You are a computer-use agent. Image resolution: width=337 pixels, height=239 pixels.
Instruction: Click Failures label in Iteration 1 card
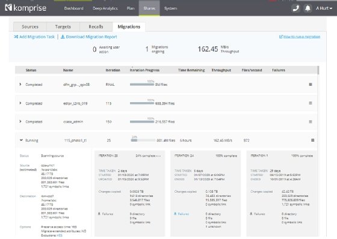(x=259, y=214)
